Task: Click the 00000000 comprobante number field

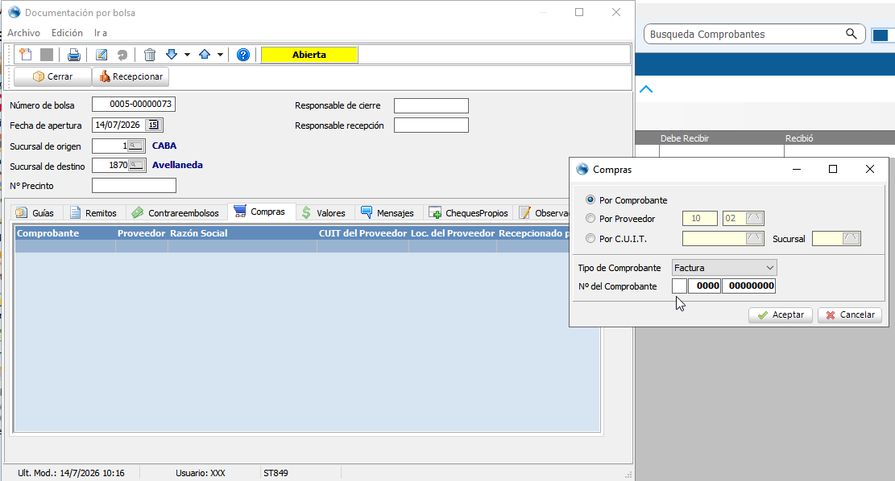Action: pyautogui.click(x=749, y=286)
